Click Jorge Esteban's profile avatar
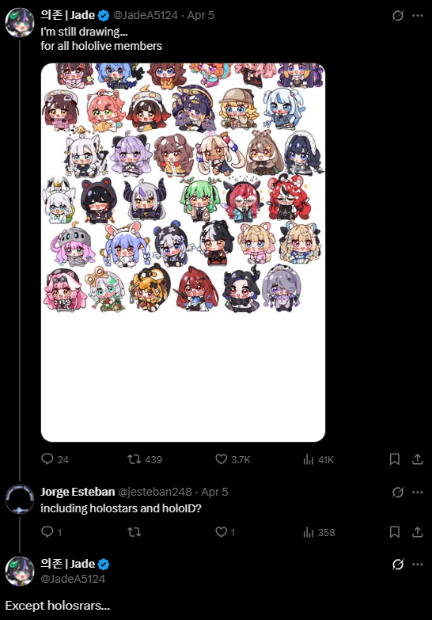 [x=19, y=499]
